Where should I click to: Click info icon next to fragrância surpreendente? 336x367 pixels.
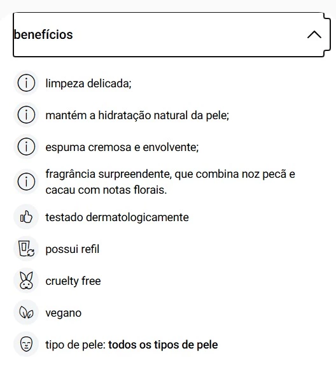(26, 182)
